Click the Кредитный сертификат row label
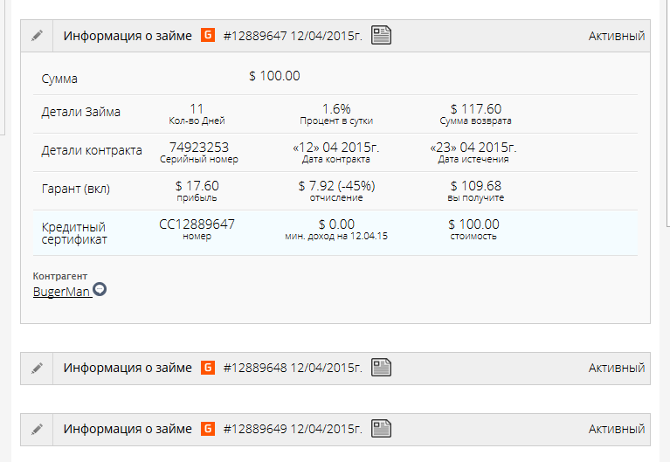The image size is (670, 462). pos(74,233)
